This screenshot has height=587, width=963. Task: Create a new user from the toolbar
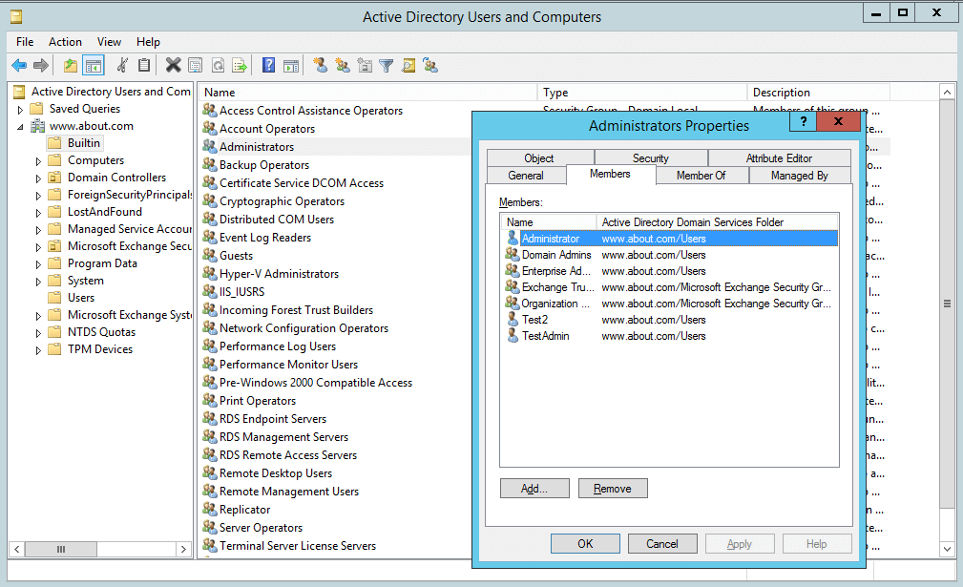pos(320,65)
